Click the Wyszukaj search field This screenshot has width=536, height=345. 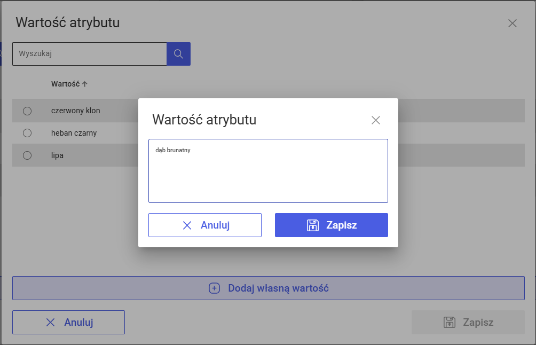pyautogui.click(x=90, y=54)
